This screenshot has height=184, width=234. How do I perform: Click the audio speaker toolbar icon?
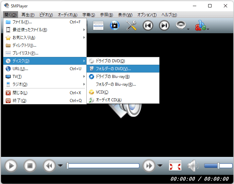[x=181, y=25]
